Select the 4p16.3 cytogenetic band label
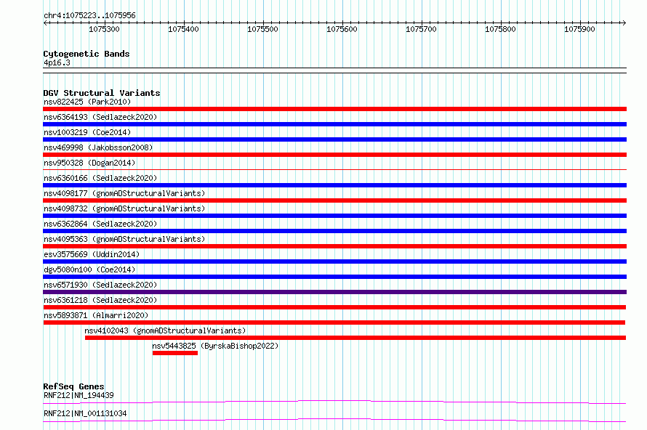The image size is (647, 430). point(57,62)
